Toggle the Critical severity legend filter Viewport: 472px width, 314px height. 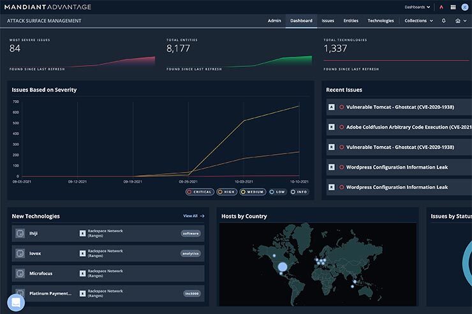pyautogui.click(x=199, y=192)
